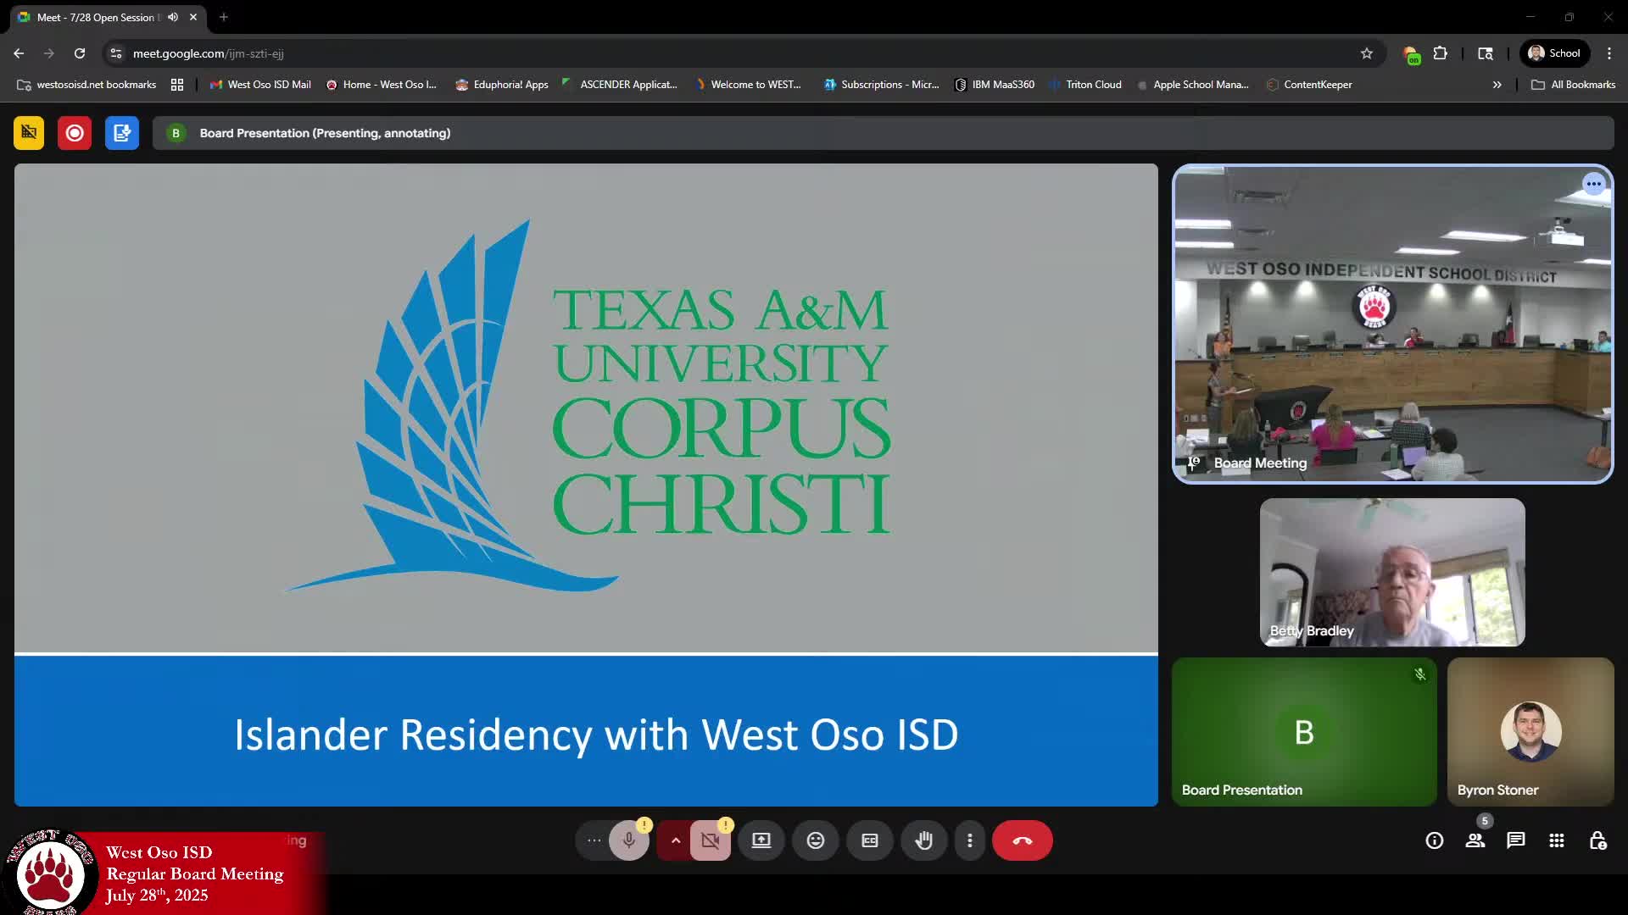This screenshot has width=1628, height=915.
Task: Open ASCENDER Applicat... bookmark
Action: (x=620, y=85)
